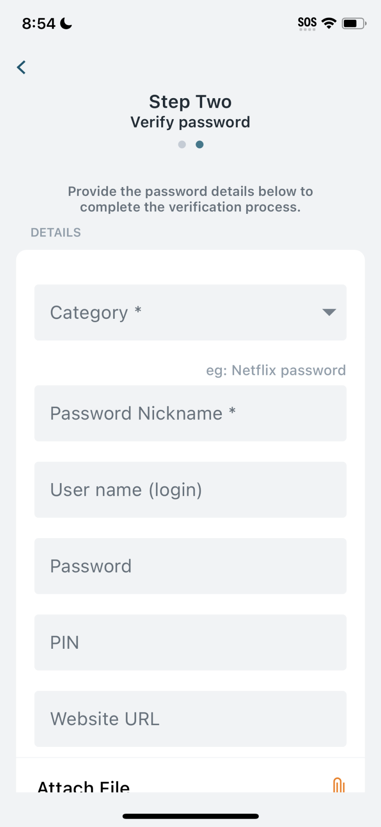This screenshot has width=381, height=827.
Task: Tap the Wi-Fi status icon
Action: tap(329, 23)
